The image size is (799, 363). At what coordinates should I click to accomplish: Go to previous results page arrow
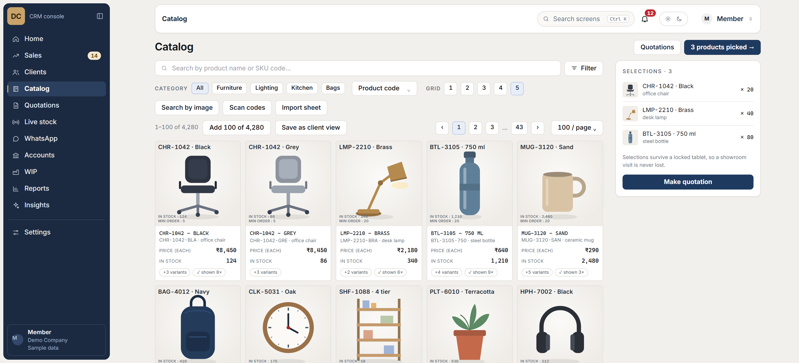442,128
